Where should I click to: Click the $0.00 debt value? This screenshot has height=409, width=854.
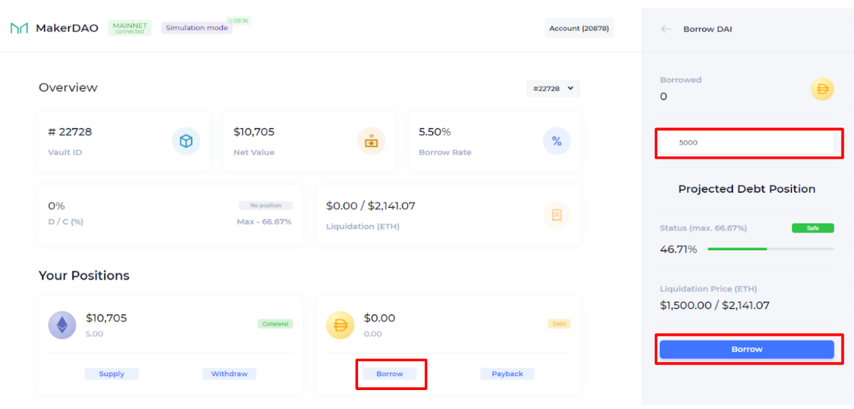[380, 318]
